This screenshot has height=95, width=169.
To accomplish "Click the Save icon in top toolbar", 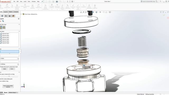I will 53,1.
